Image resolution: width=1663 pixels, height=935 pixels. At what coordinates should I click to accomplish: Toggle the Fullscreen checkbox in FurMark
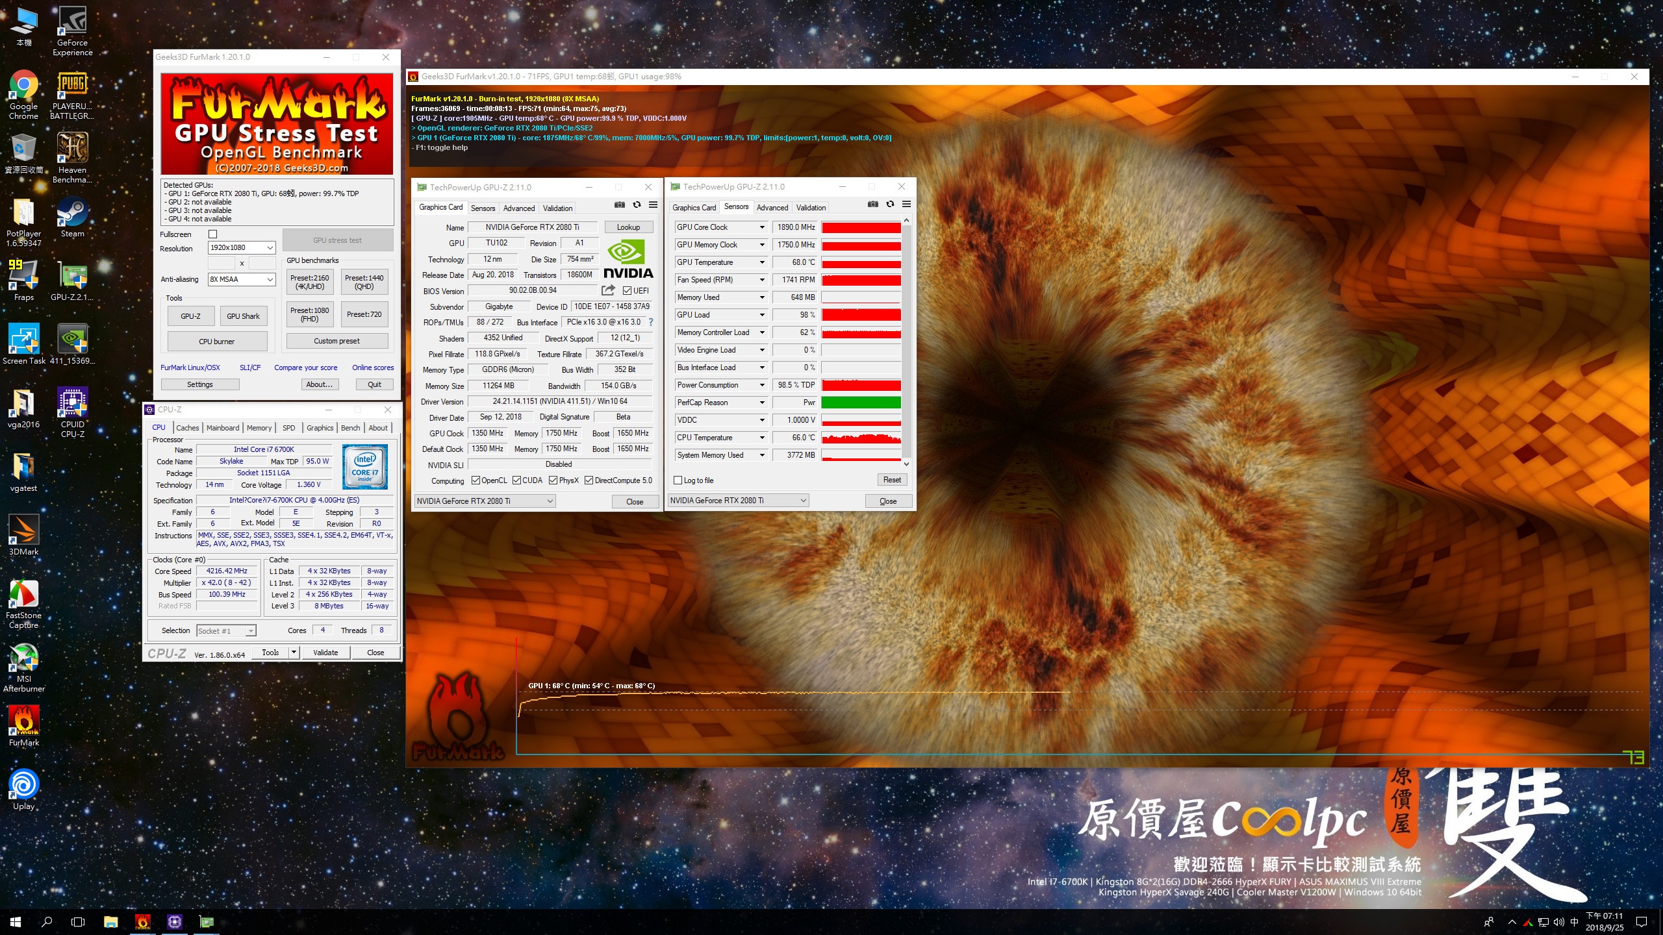tap(212, 234)
